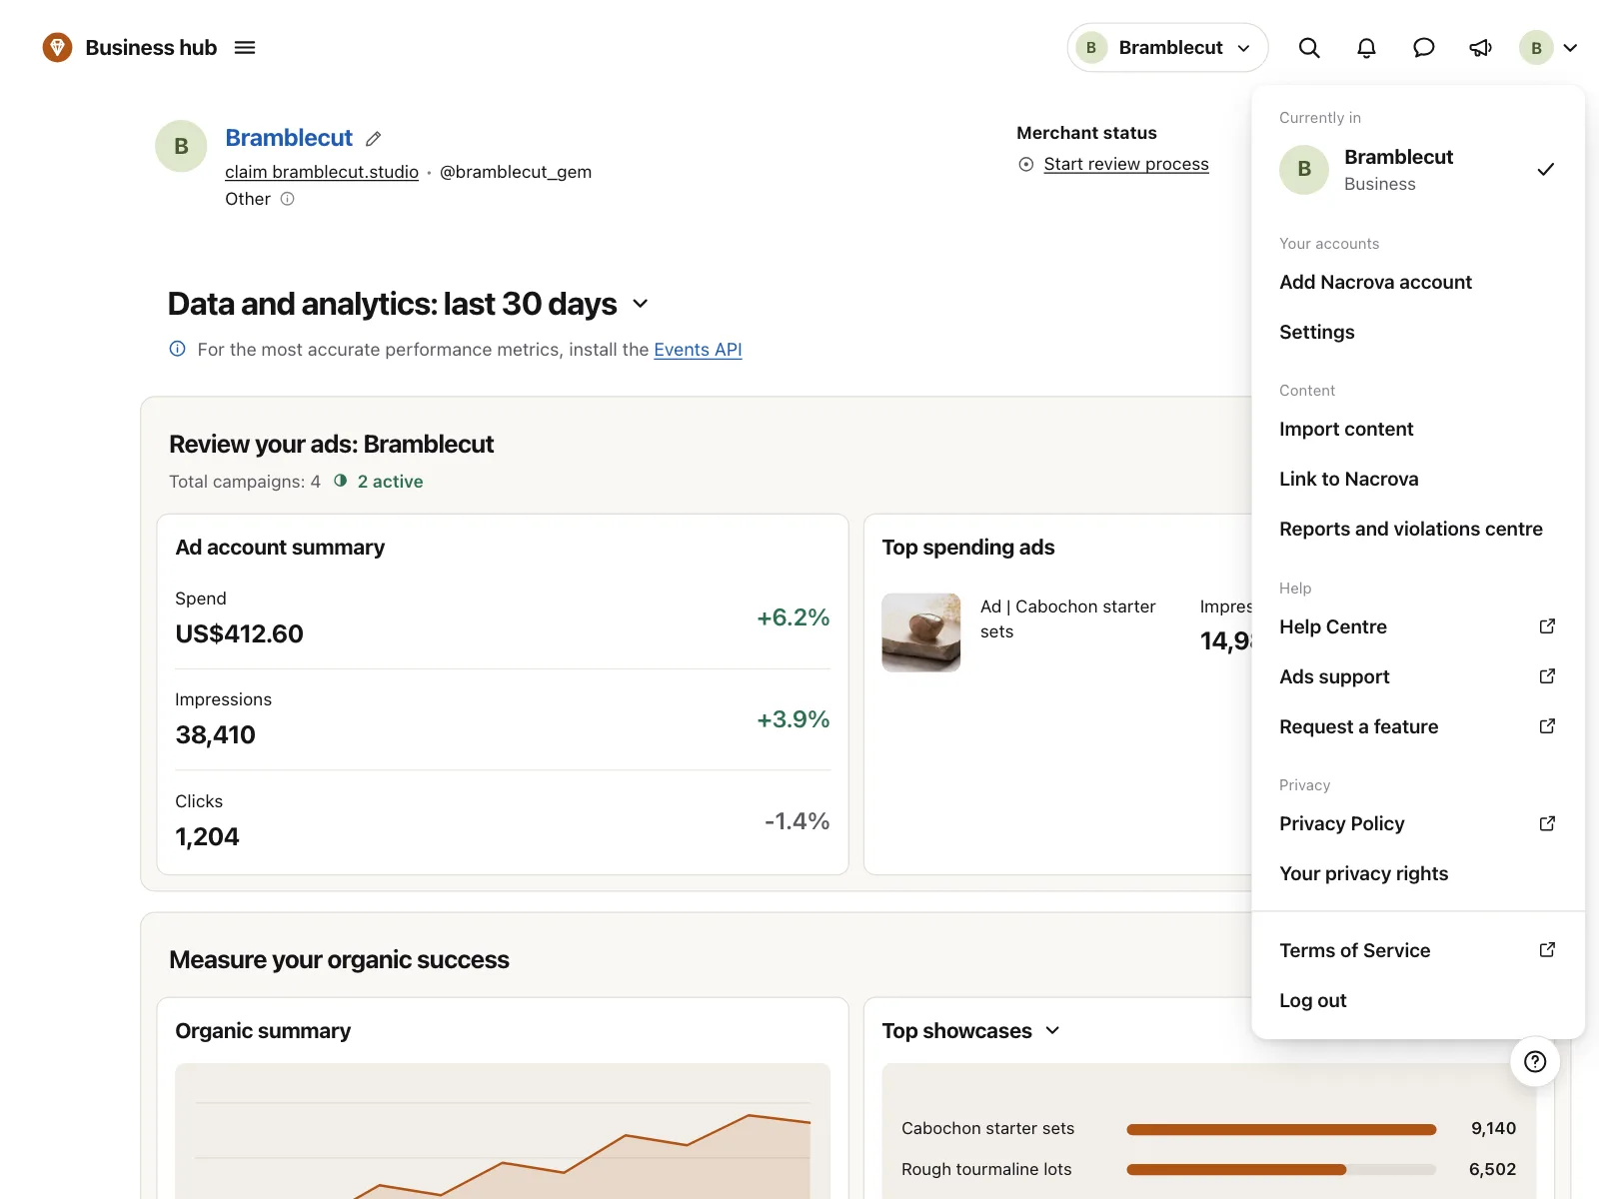Viewport: 1599px width, 1199px height.
Task: Edit the Bramblecut name with pencil icon
Action: [374, 139]
